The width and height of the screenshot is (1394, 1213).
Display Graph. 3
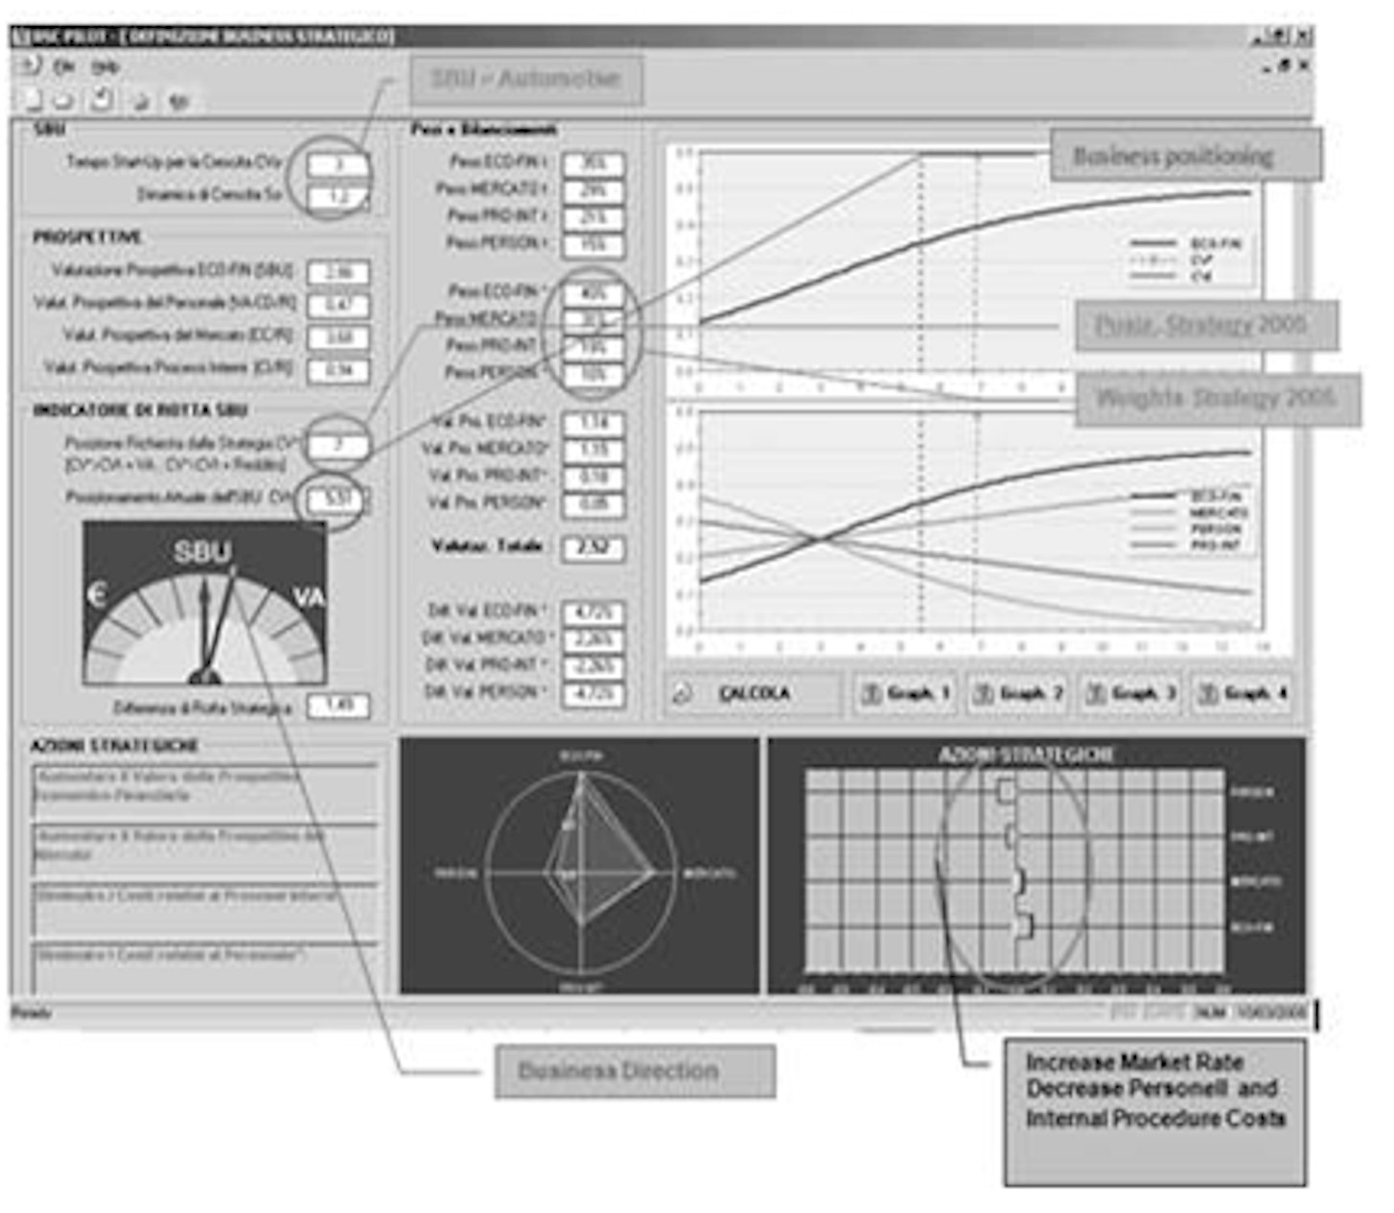[1131, 692]
